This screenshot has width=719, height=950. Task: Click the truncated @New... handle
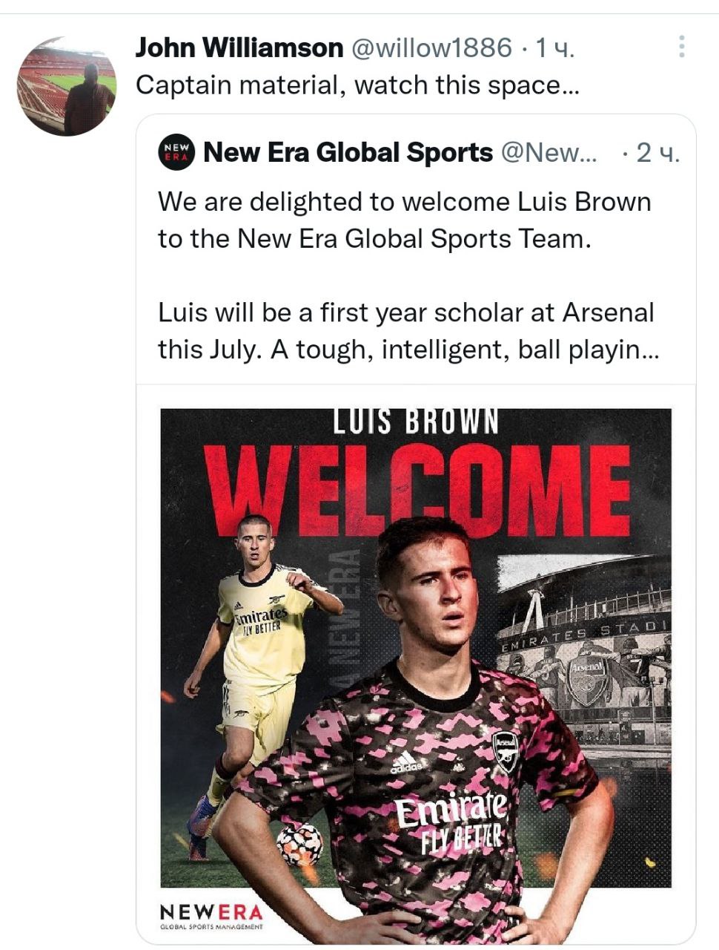click(x=549, y=152)
